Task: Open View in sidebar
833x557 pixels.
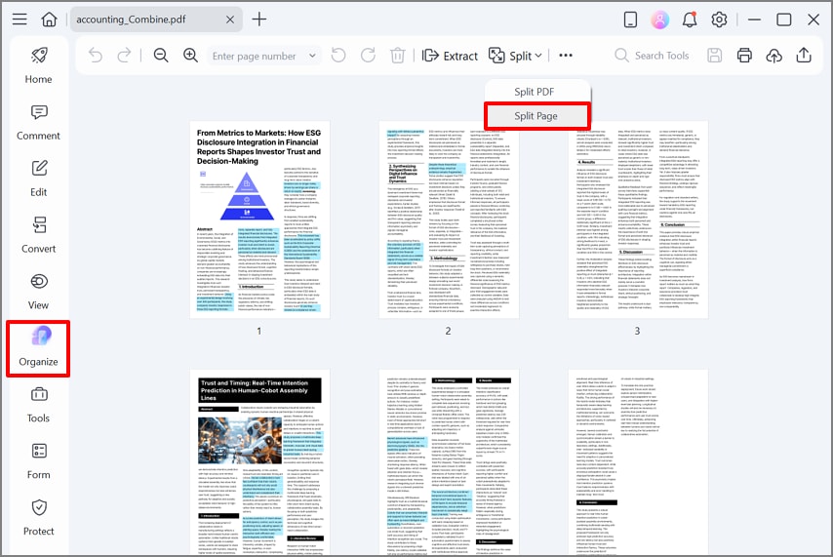Action: (39, 292)
